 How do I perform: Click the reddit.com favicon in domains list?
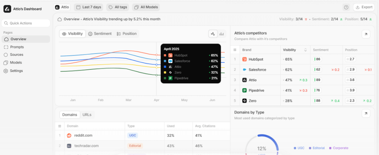69,135
